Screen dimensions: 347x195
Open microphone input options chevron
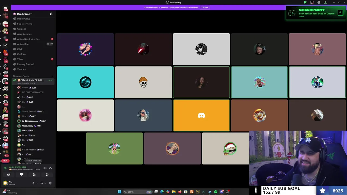pos(37,183)
